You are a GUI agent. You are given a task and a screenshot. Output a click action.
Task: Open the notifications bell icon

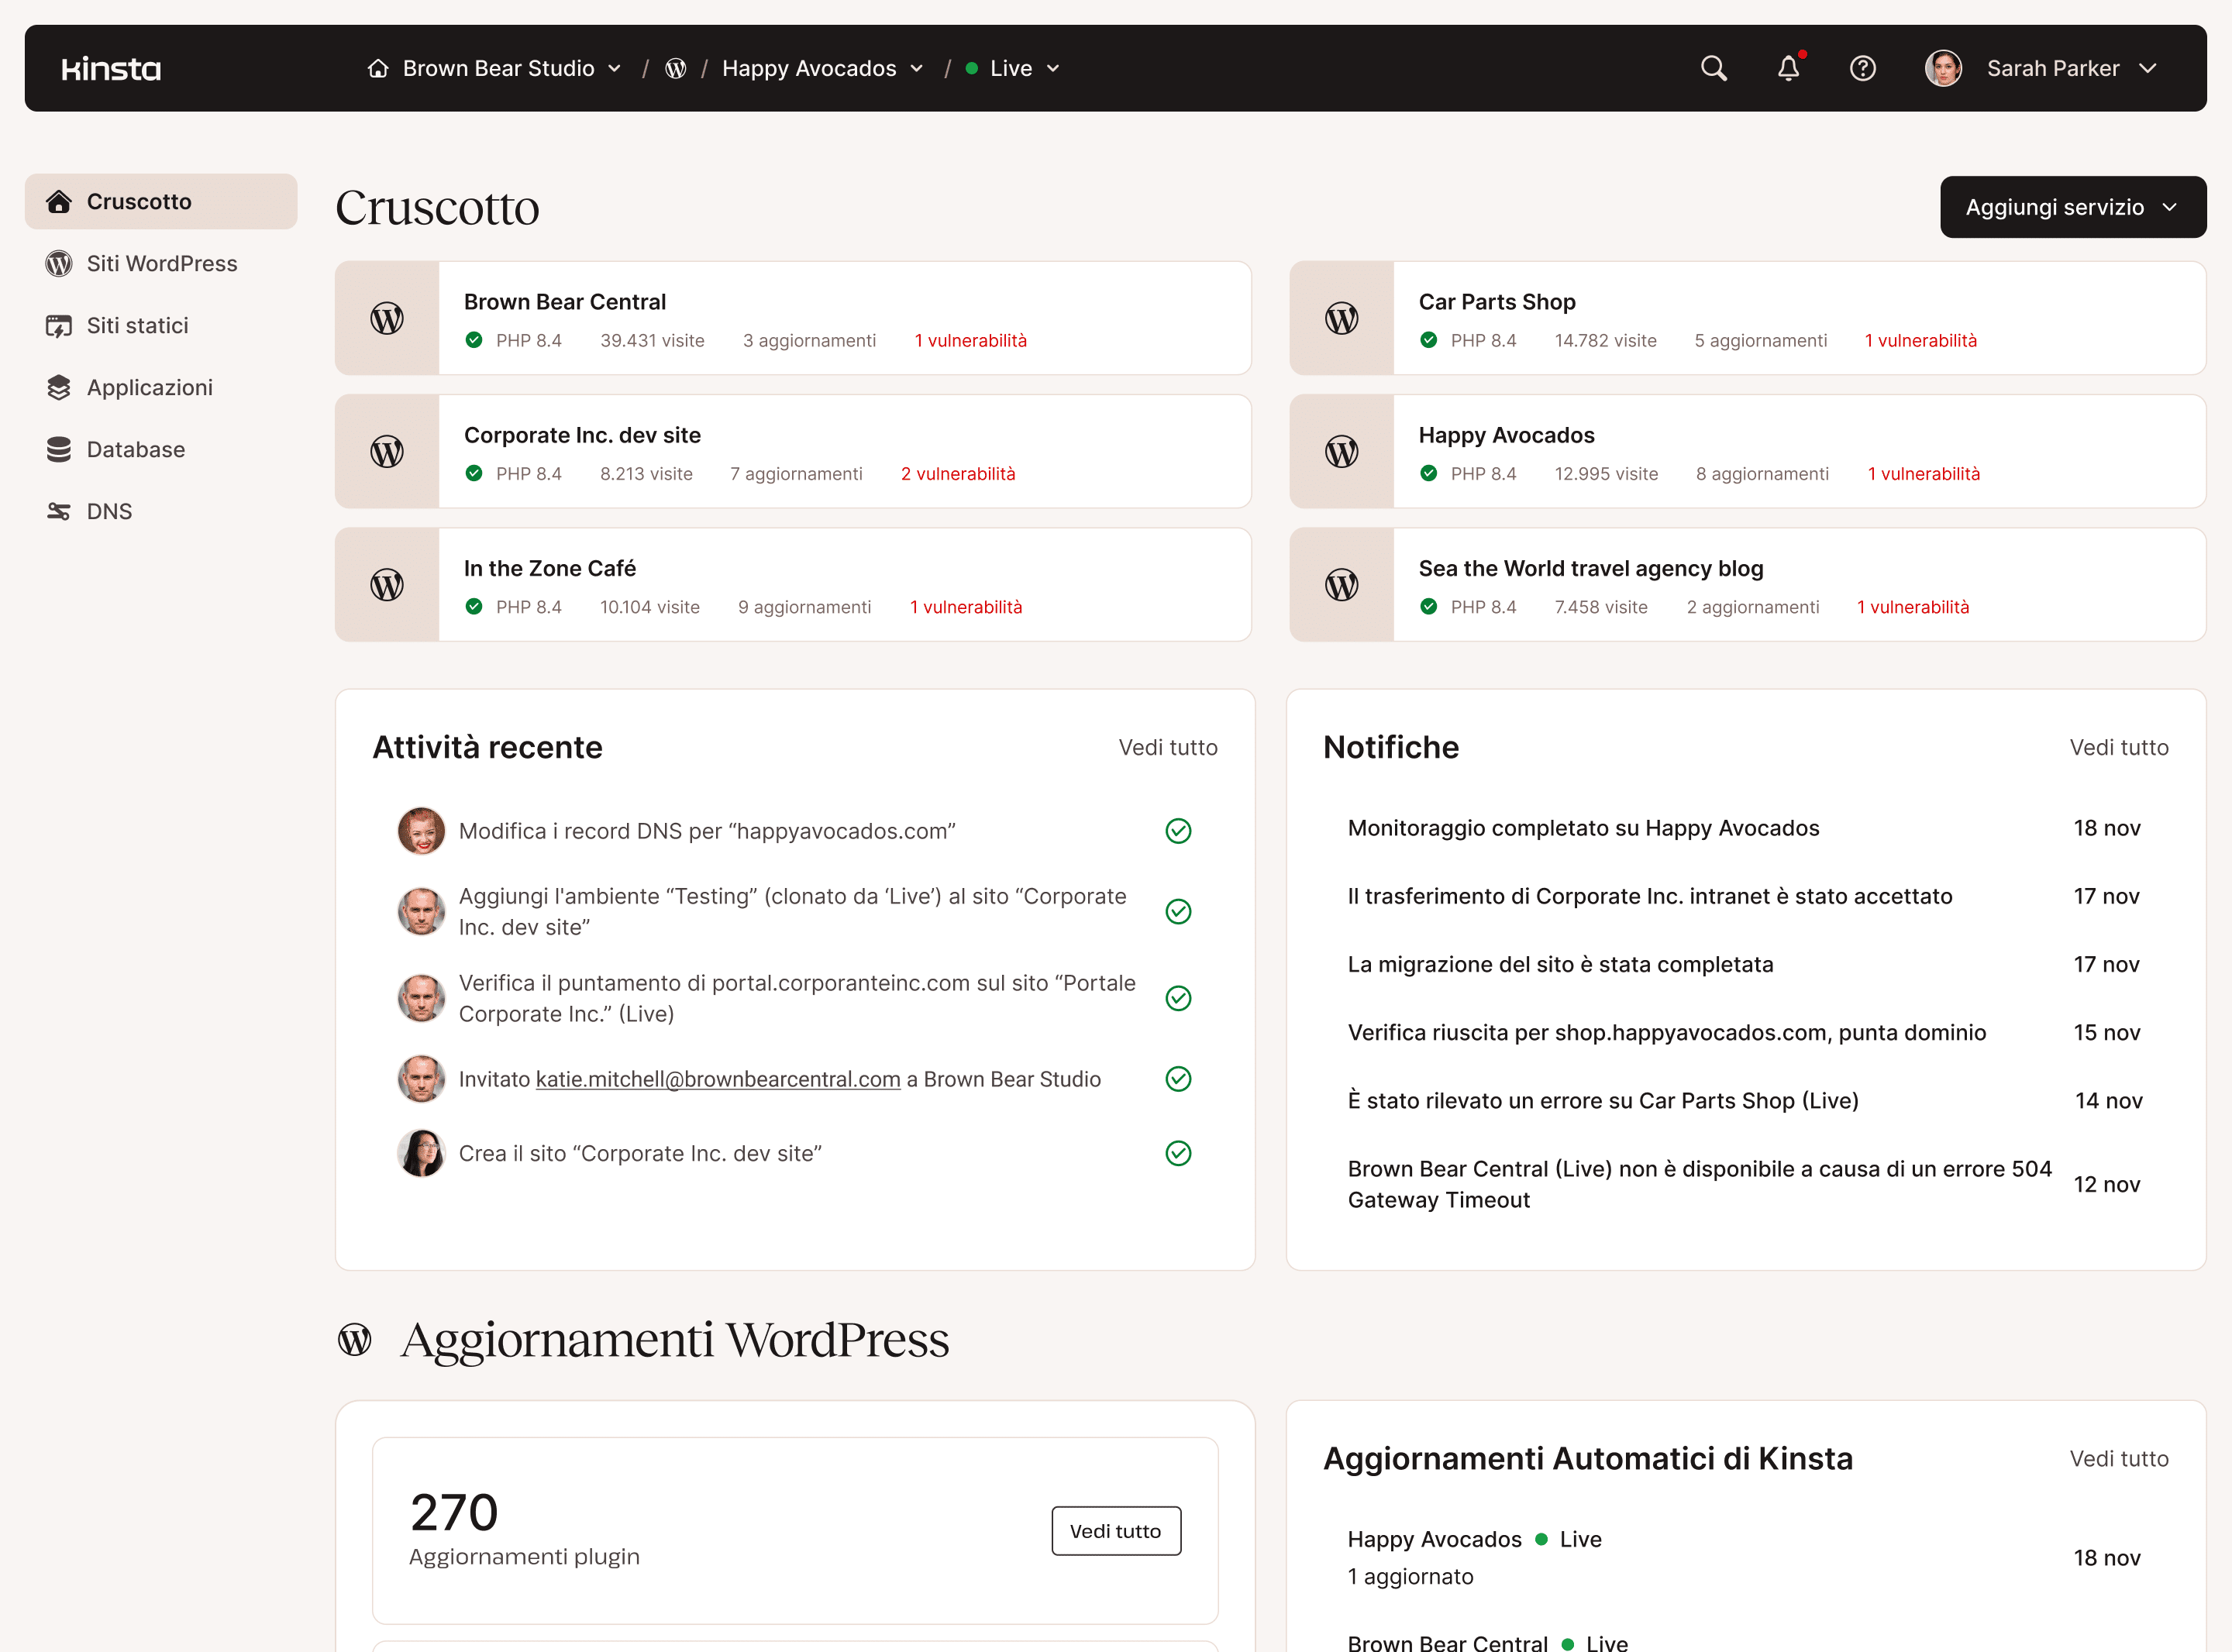click(x=1788, y=68)
